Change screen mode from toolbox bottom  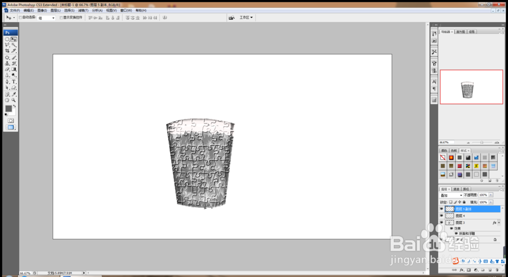(x=11, y=128)
